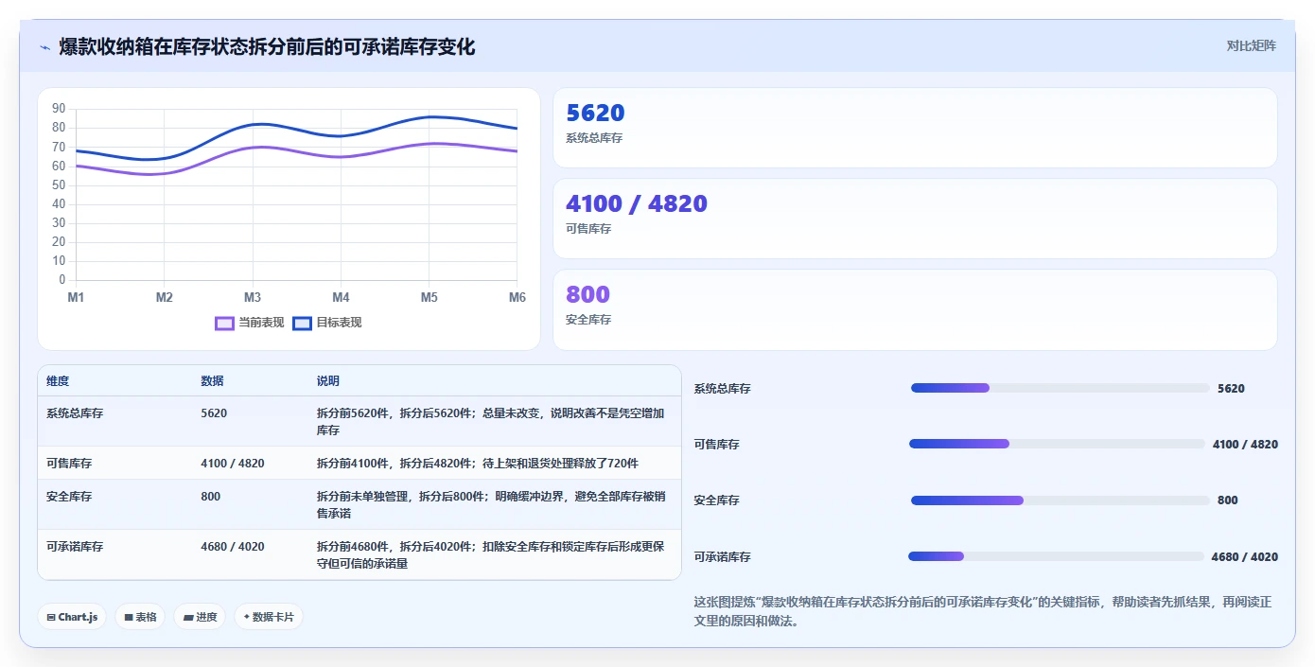
Task: Select the 说明 column header
Action: pyautogui.click(x=328, y=381)
